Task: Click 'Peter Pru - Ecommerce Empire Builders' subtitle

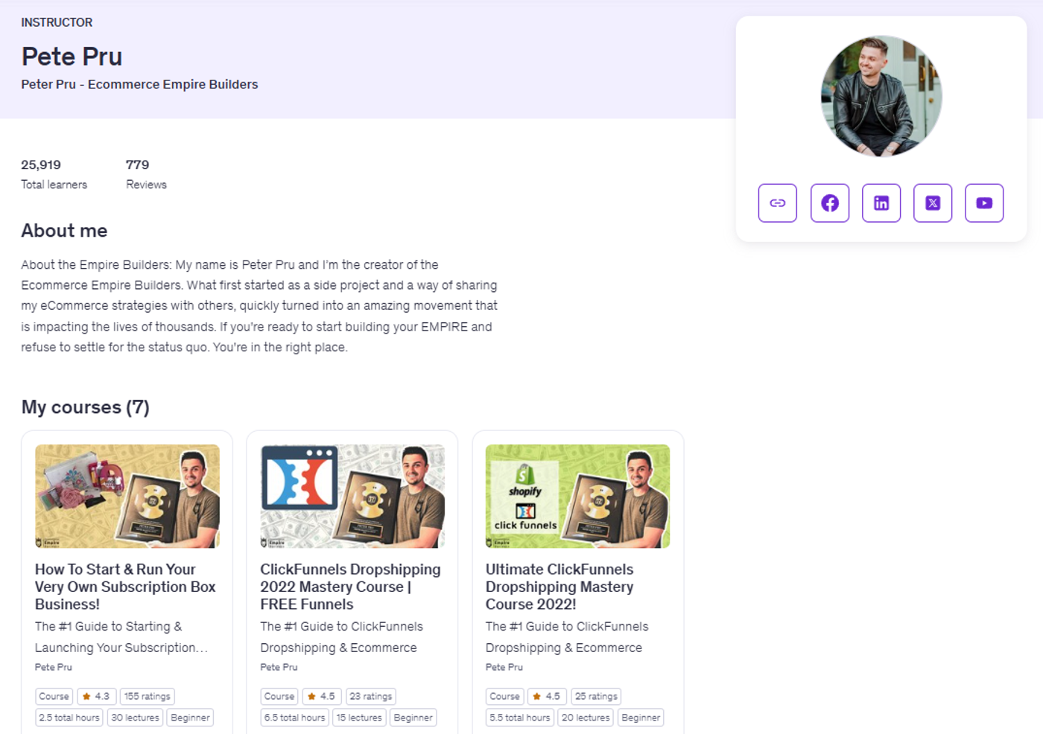Action: [139, 84]
